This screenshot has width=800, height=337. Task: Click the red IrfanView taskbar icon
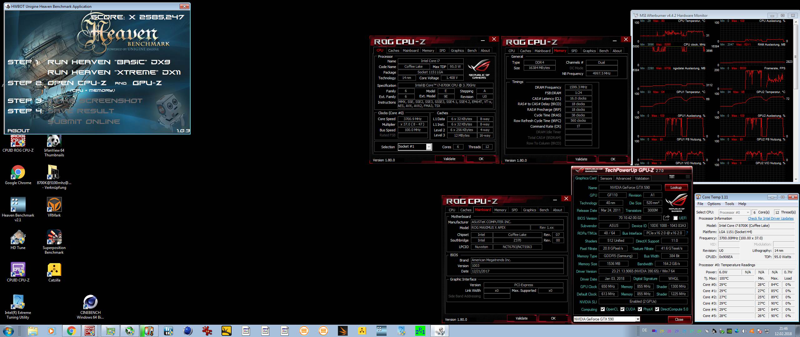click(x=207, y=331)
